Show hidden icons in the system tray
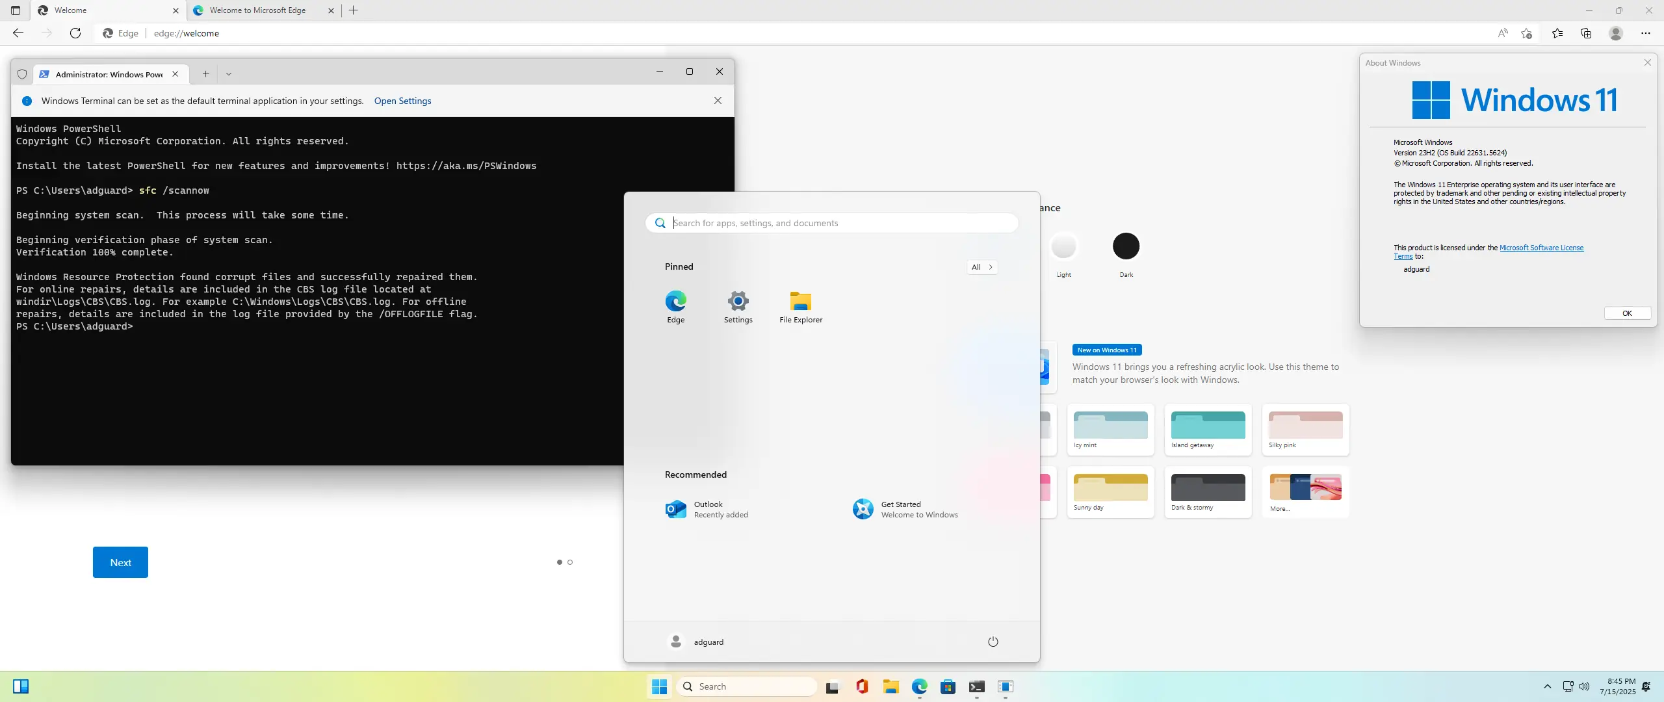The height and width of the screenshot is (702, 1664). pyautogui.click(x=1547, y=687)
